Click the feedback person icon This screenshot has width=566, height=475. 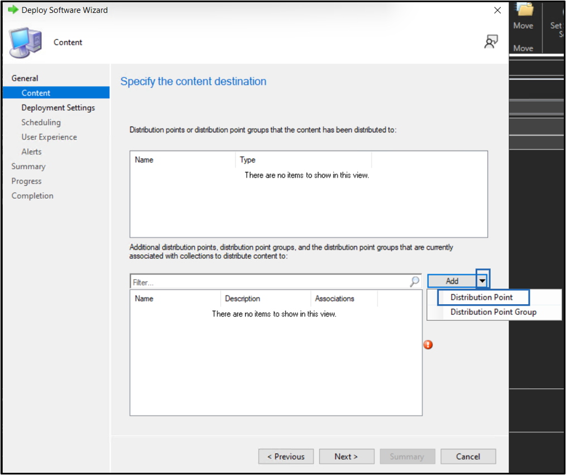point(491,41)
